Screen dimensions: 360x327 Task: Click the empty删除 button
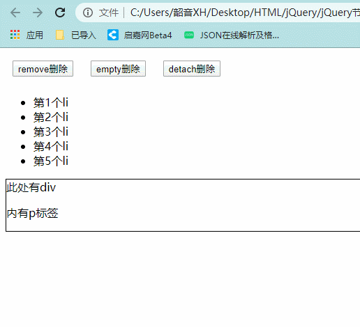pos(118,69)
